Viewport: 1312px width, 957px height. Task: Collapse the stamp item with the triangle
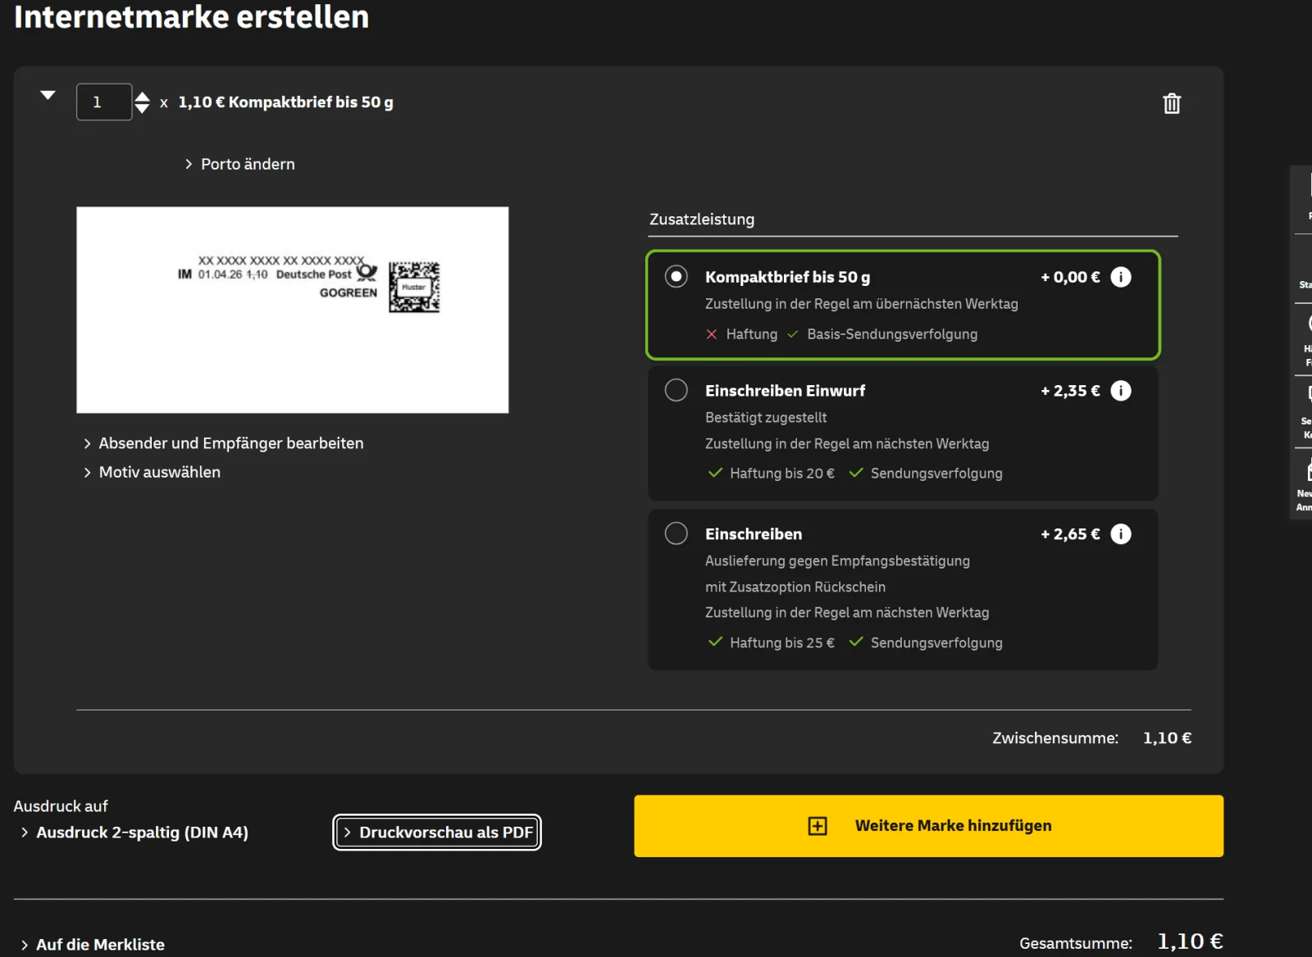48,95
